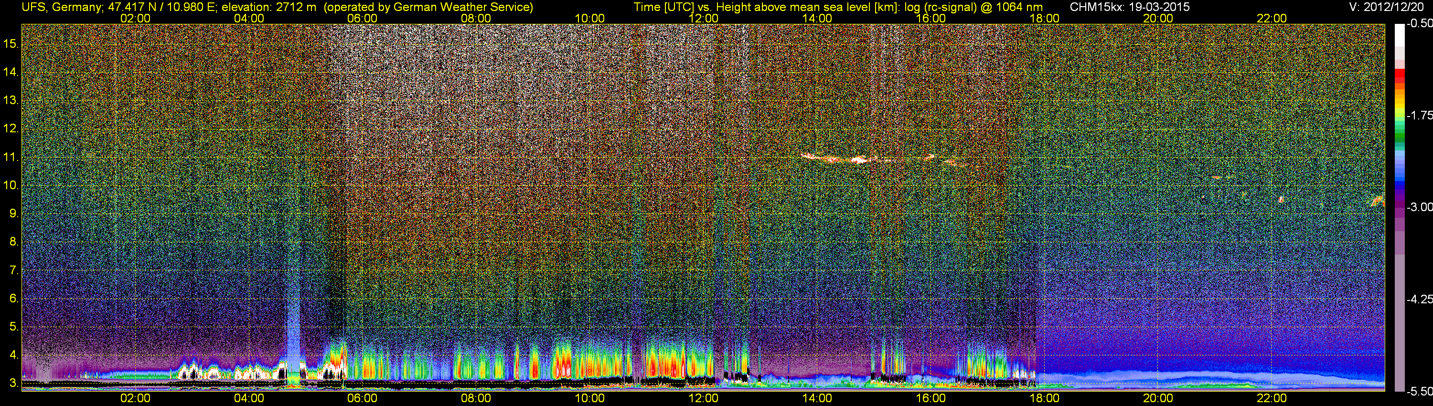Click the -4.25 value on the color scale
Image resolution: width=1433 pixels, height=406 pixels.
[x=1419, y=299]
